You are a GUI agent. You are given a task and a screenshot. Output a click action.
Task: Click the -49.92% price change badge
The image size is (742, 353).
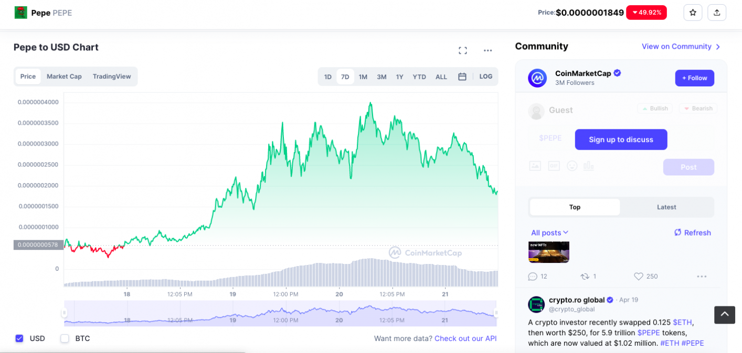click(646, 13)
